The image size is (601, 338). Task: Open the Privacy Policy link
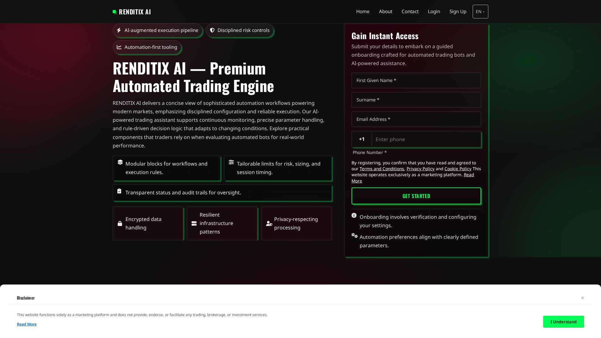(x=420, y=169)
